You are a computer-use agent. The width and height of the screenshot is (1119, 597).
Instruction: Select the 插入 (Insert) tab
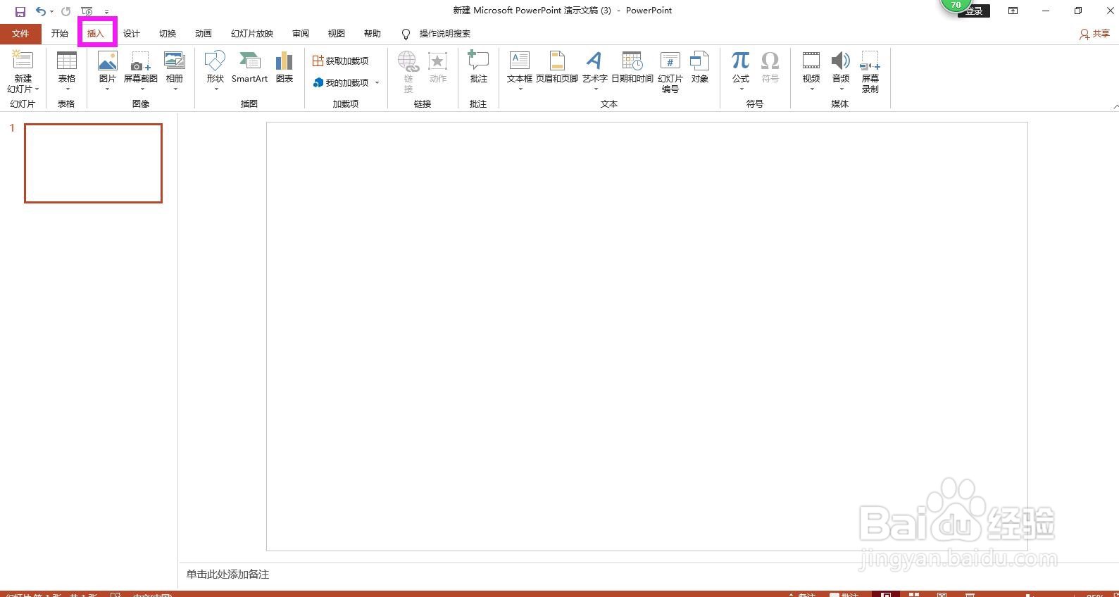click(96, 34)
